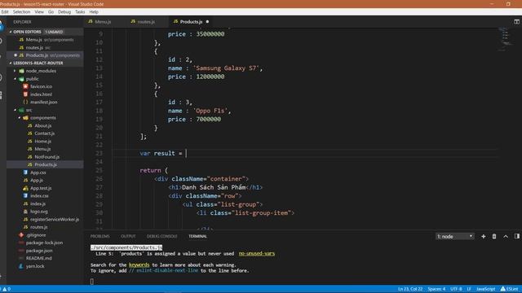Click the ESLint status bar item
The height and width of the screenshot is (293, 522).
pos(509,289)
